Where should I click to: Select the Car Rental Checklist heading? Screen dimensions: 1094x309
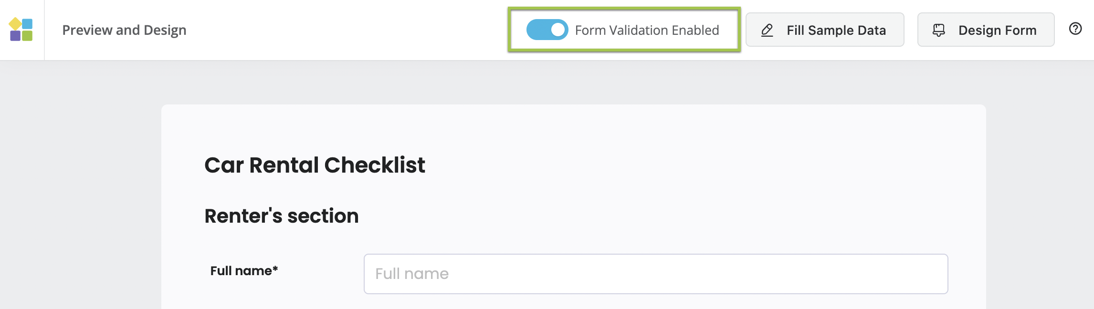coord(315,165)
